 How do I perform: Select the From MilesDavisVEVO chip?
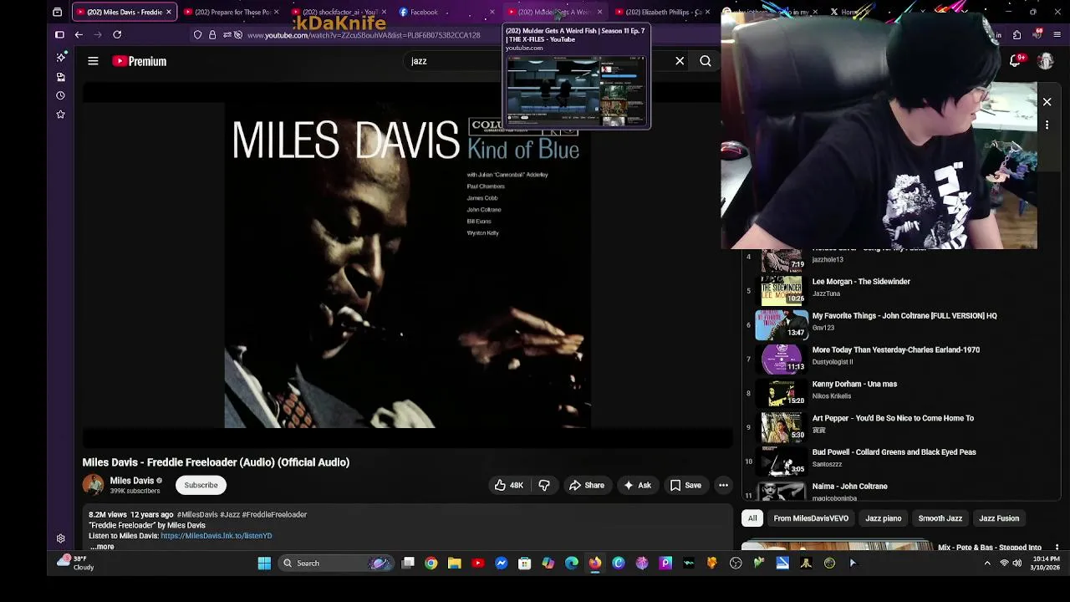(811, 518)
